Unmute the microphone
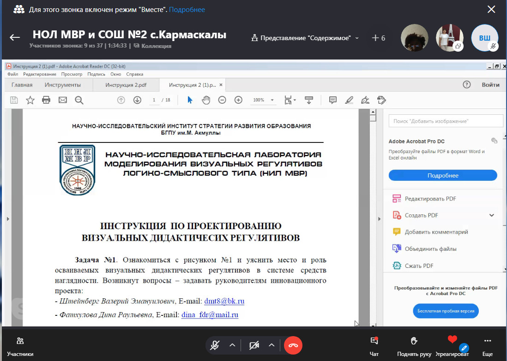507x361 pixels. click(215, 345)
